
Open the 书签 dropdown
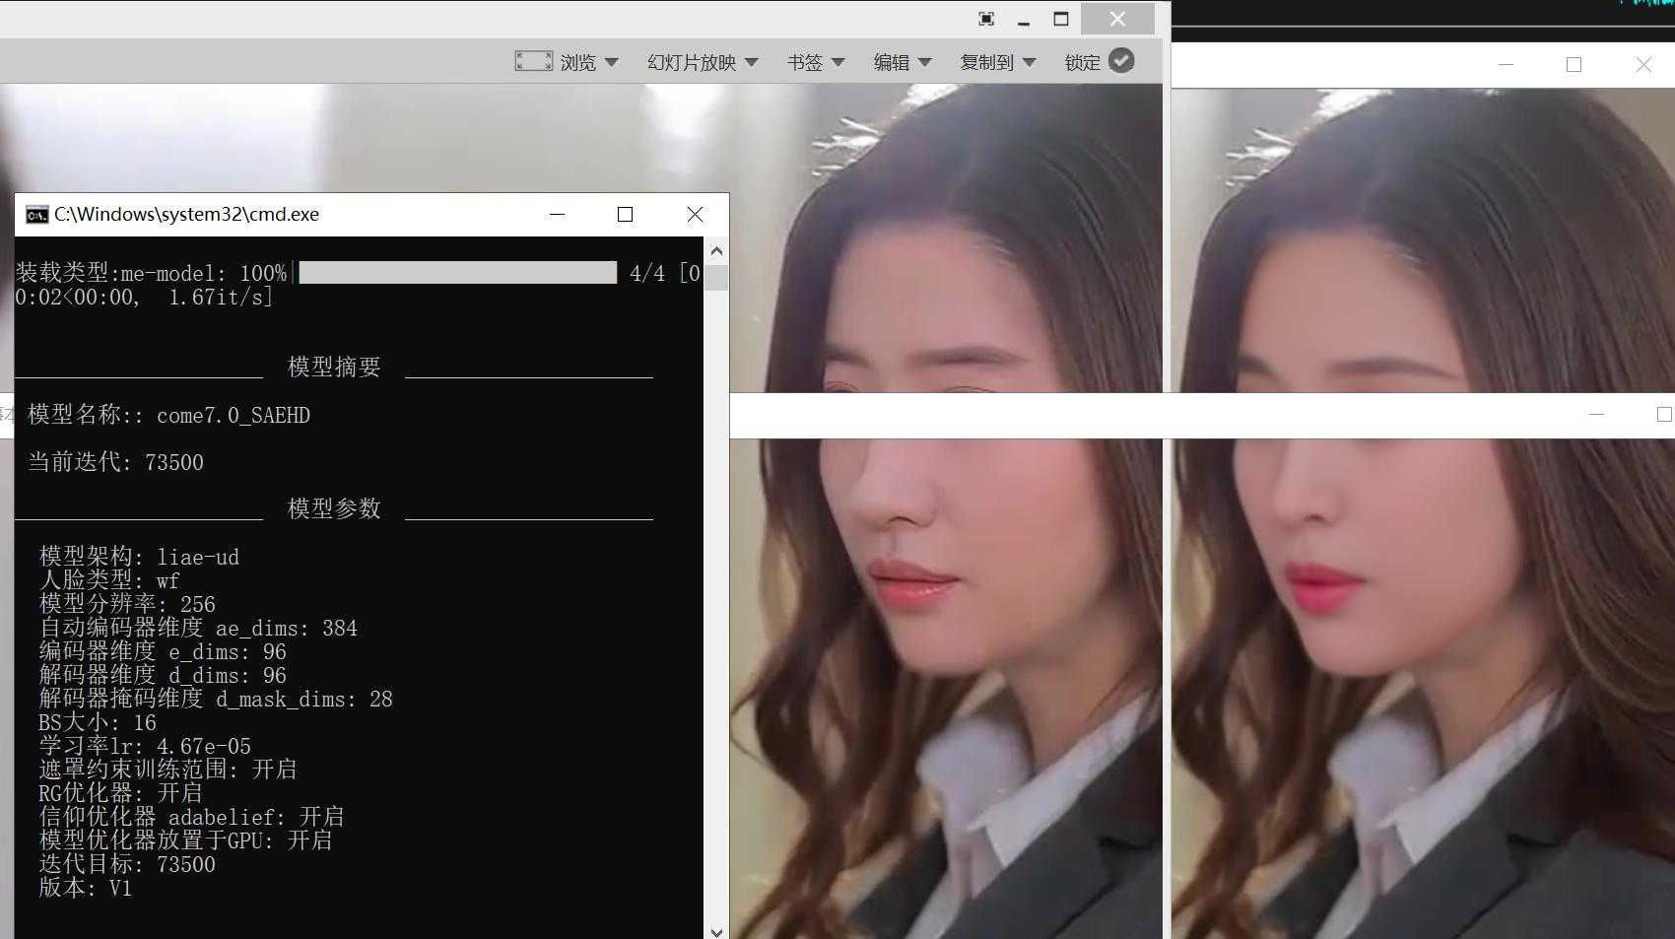pos(816,62)
